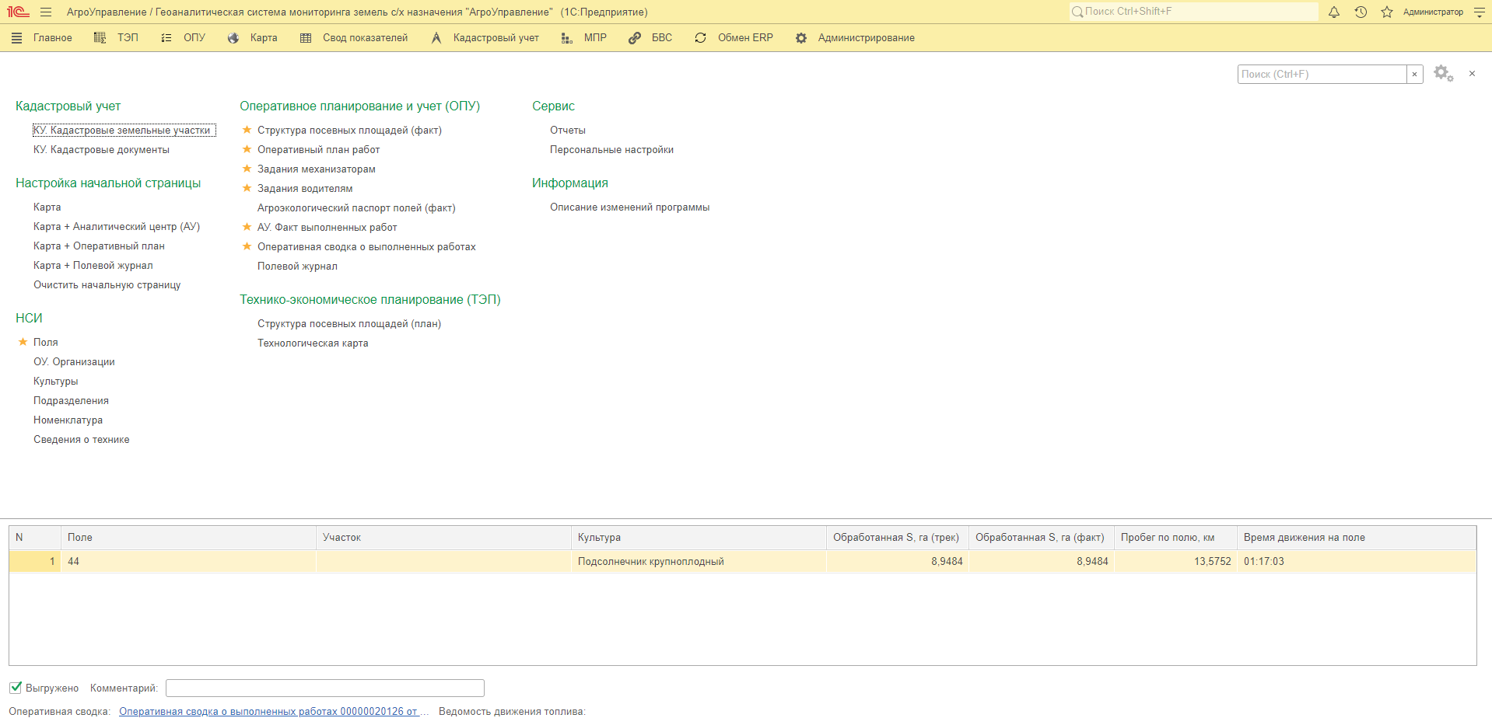
Task: Click the Культура column header
Action: [699, 538]
